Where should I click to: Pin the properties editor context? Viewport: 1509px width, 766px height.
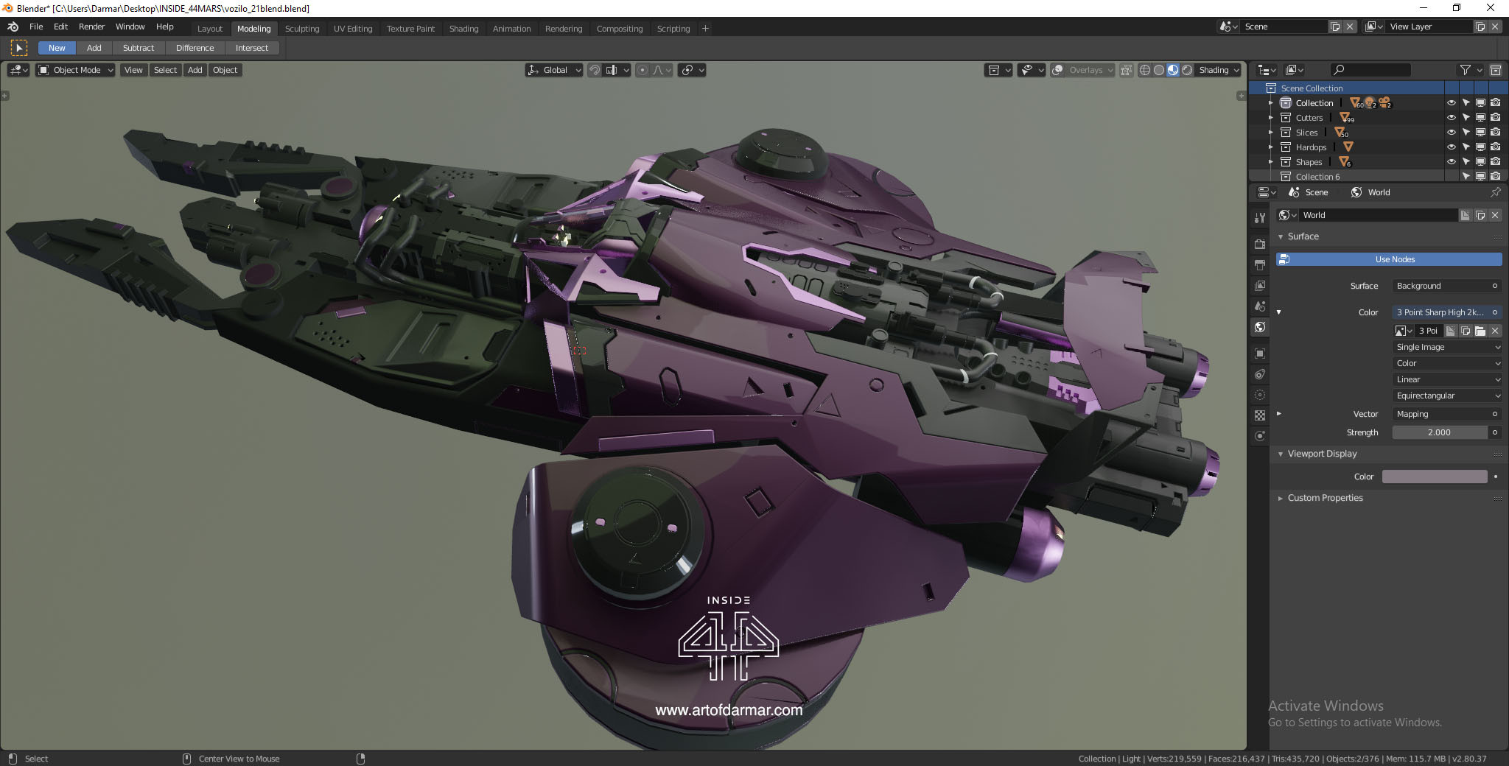click(1495, 192)
